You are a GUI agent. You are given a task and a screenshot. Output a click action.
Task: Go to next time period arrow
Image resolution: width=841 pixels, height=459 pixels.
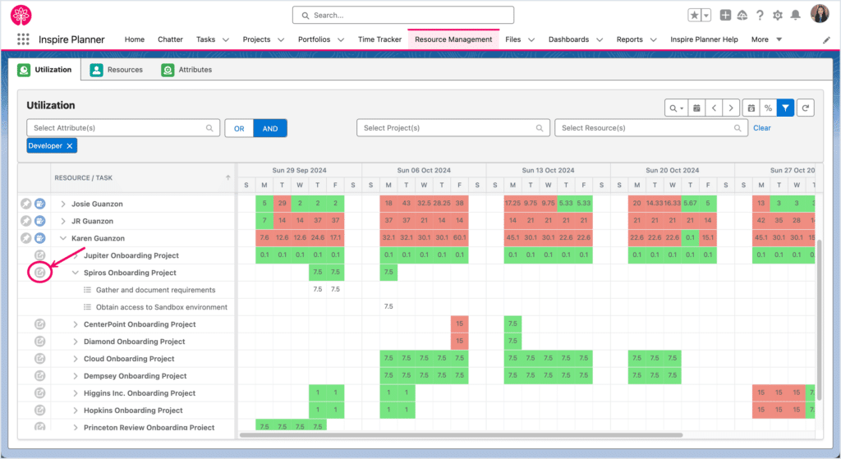(731, 108)
